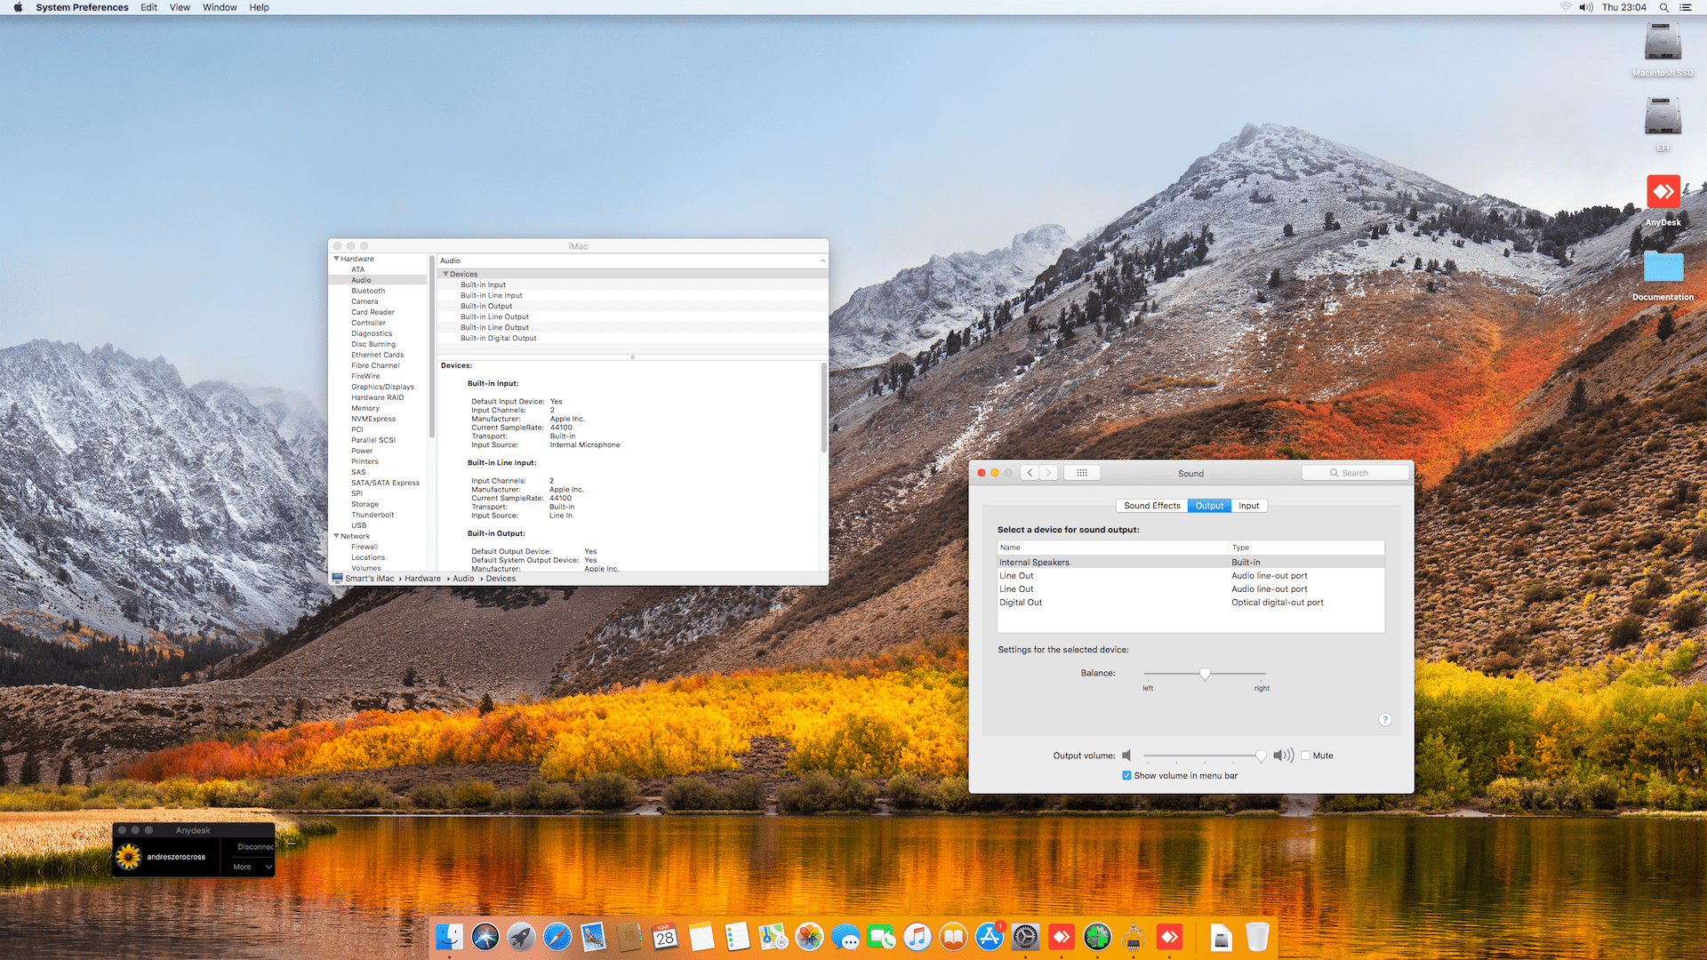
Task: Launch Siri from the Dock
Action: 485,937
